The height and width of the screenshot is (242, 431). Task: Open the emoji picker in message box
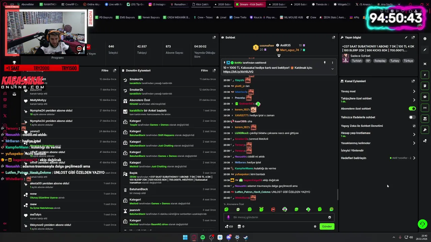pyautogui.click(x=330, y=217)
